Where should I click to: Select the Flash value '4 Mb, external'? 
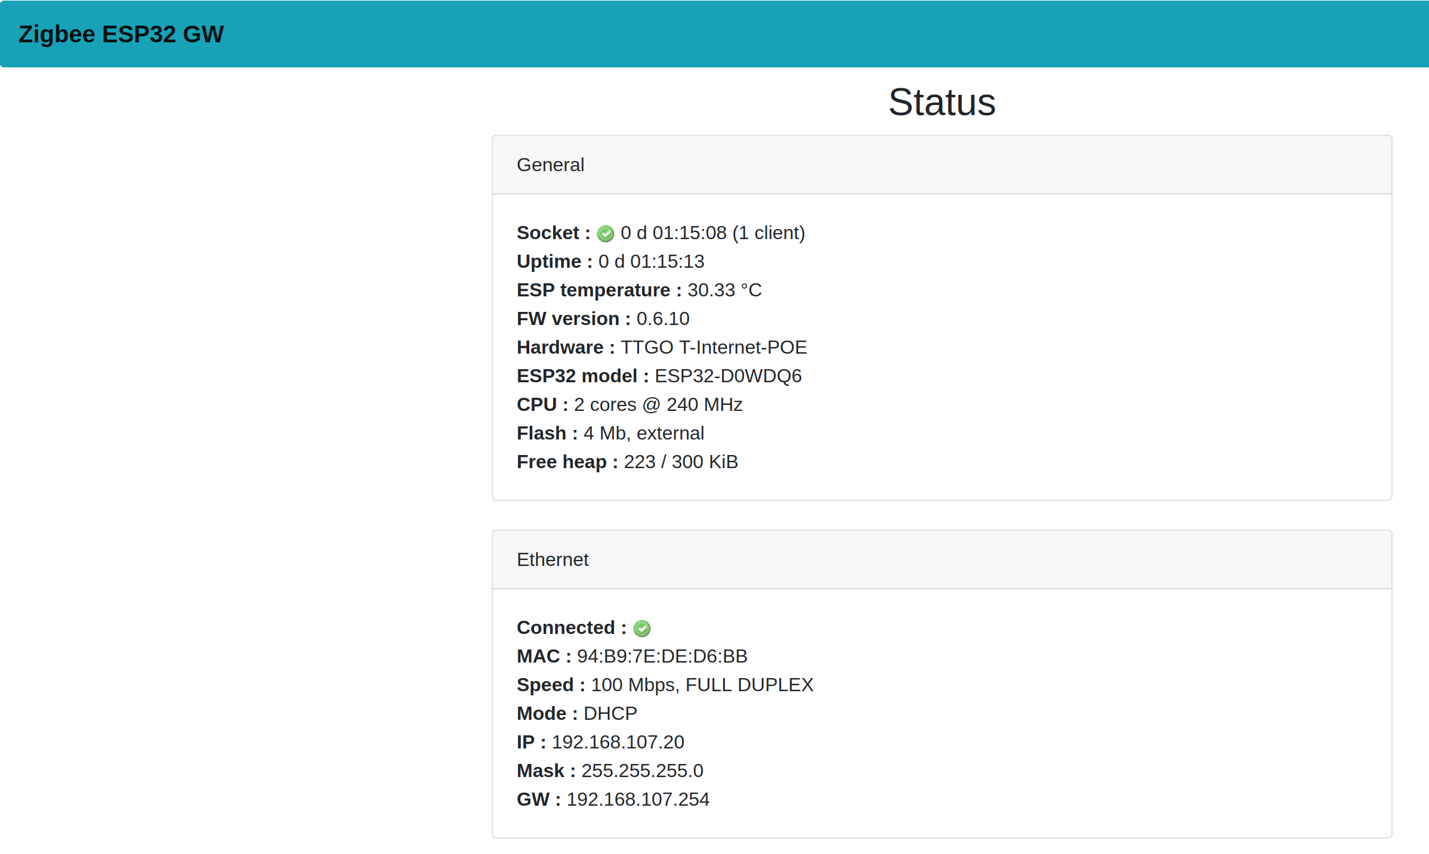click(x=644, y=433)
